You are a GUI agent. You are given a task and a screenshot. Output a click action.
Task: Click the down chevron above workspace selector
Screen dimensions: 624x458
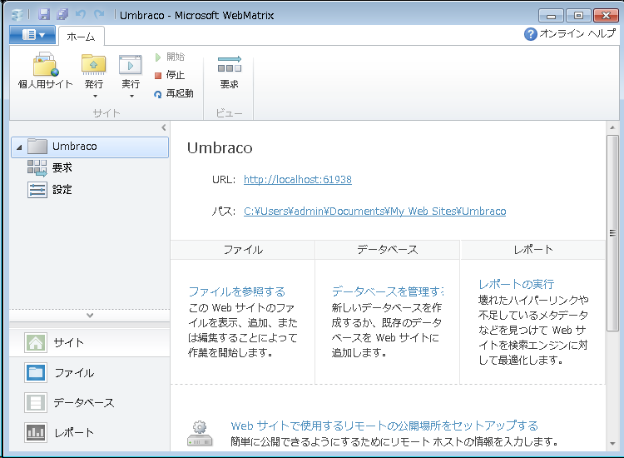point(90,316)
